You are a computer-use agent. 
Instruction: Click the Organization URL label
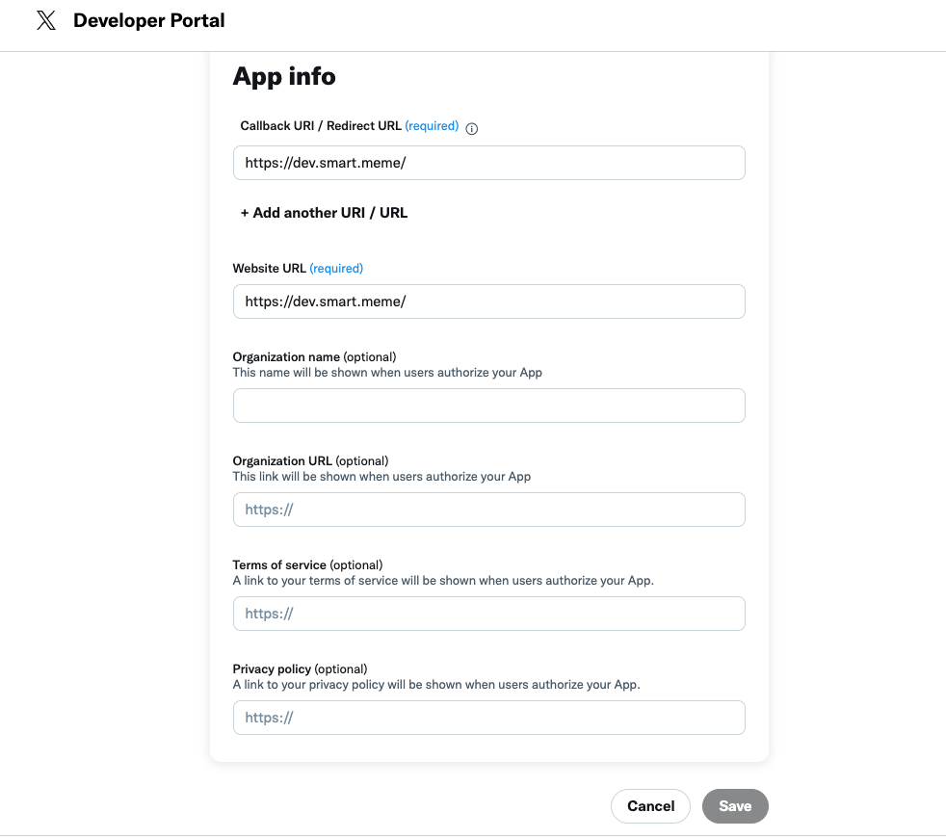(x=282, y=461)
